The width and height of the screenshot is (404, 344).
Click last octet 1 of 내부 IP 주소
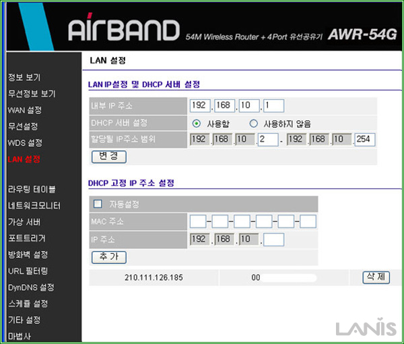click(273, 106)
